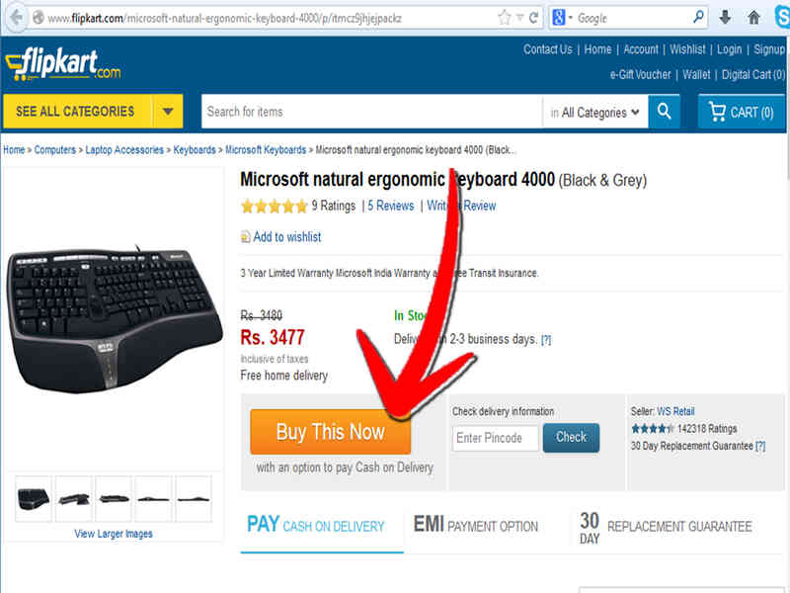This screenshot has width=790, height=593.
Task: Open the 5 Reviews link
Action: [390, 206]
